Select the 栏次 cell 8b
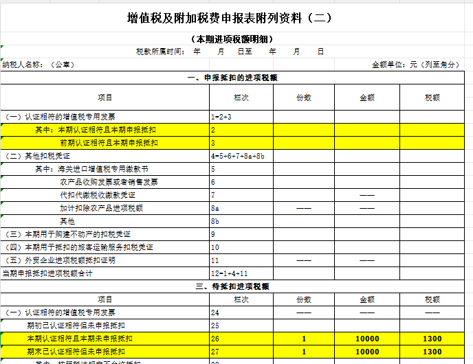Viewport: 473px width, 364px height. point(241,221)
